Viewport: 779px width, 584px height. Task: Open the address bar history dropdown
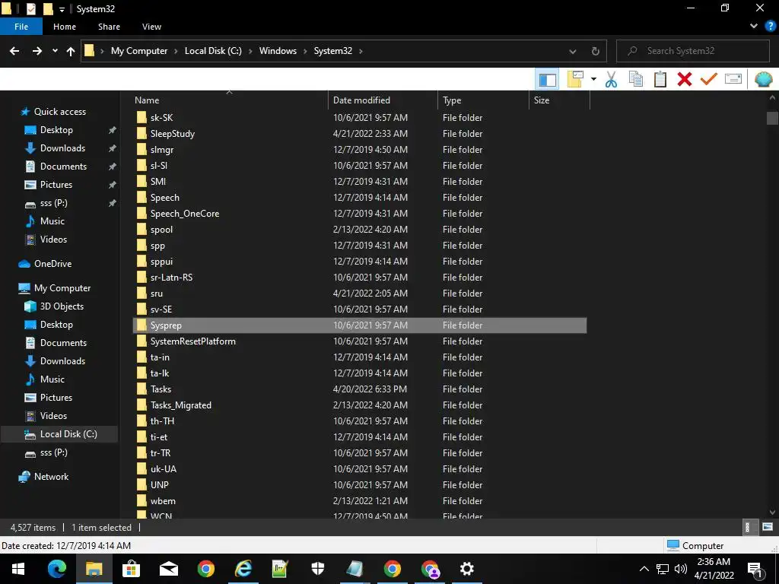[x=572, y=51]
